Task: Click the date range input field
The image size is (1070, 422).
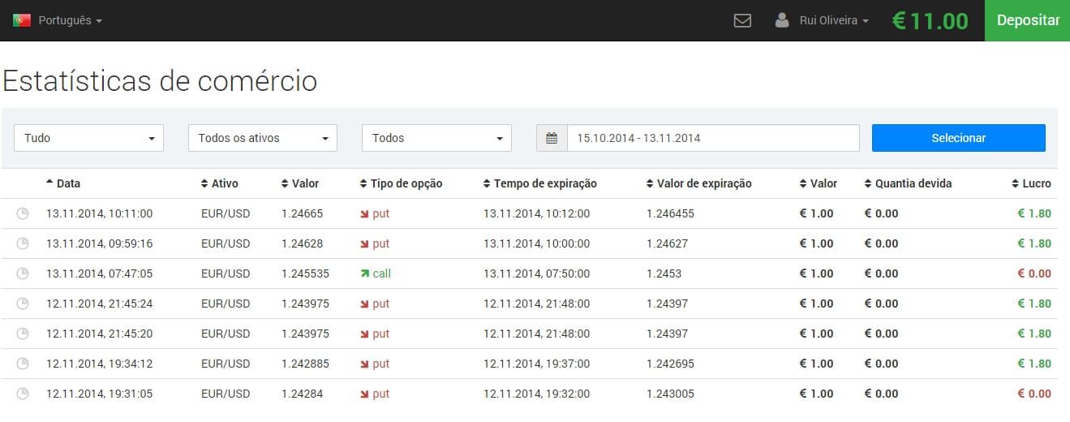Action: point(713,138)
